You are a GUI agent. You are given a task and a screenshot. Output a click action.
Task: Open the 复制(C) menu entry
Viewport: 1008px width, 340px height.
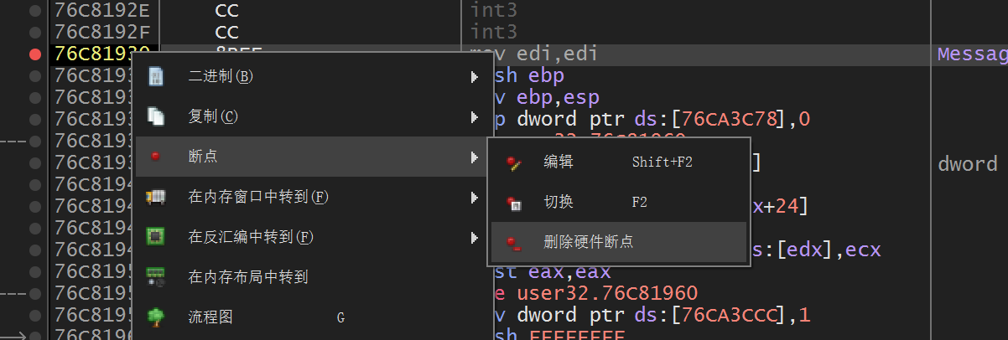pyautogui.click(x=314, y=116)
